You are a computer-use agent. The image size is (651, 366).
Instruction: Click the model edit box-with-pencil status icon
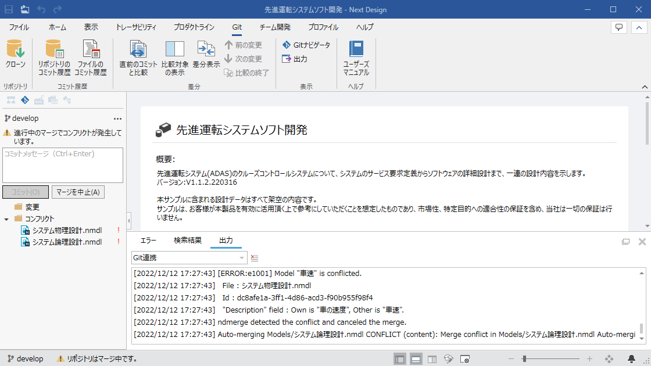pos(448,360)
